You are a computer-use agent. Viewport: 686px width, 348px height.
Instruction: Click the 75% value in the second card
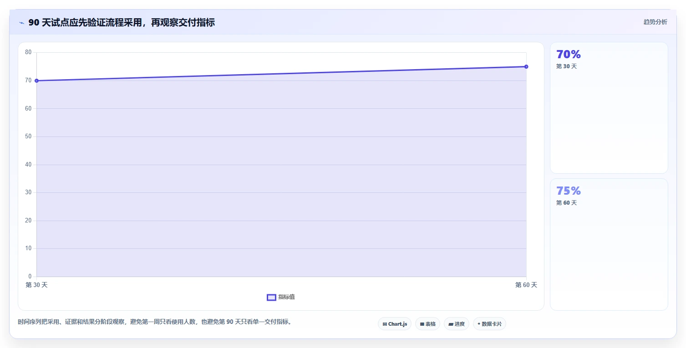569,191
